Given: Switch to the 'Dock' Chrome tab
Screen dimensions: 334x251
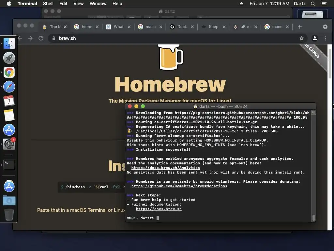Looking at the screenshot, I should tap(182, 27).
